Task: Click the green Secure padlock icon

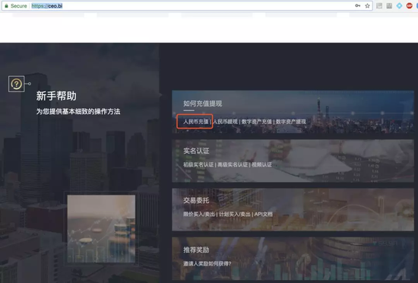Action: (x=6, y=5)
